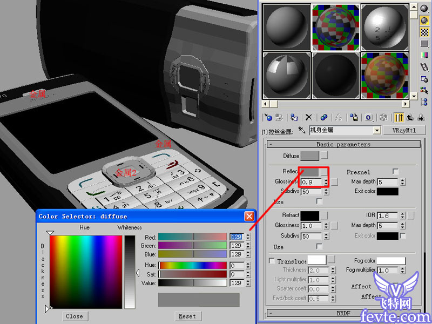Click the Sample UV Tiling icon
The height and width of the screenshot is (324, 432).
(424, 44)
